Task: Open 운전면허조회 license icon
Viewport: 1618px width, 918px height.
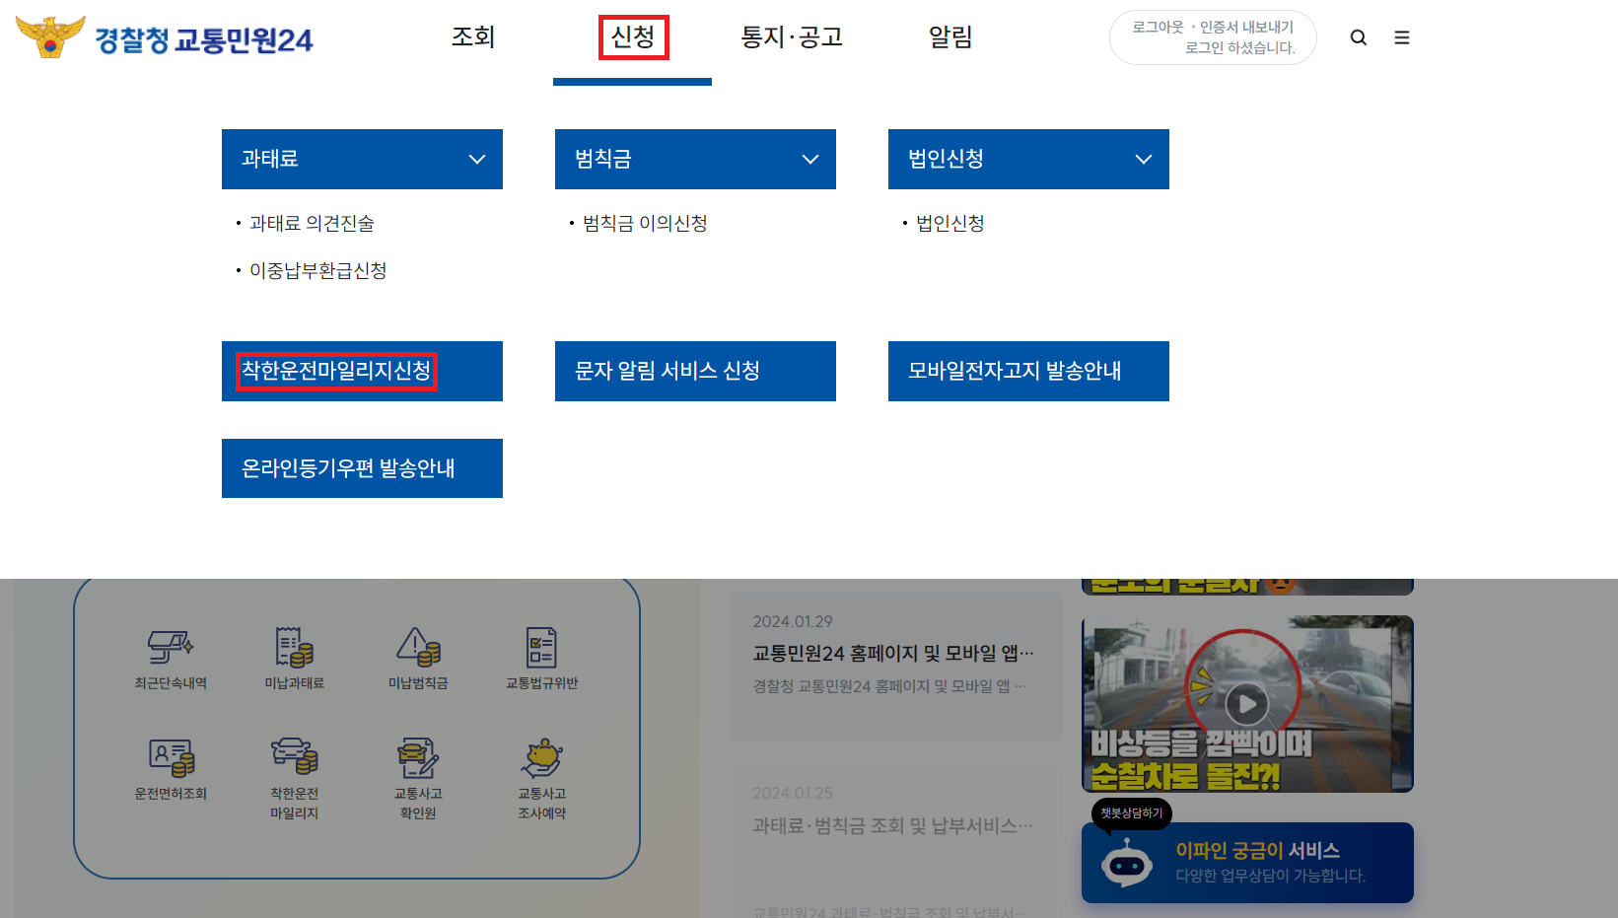Action: pyautogui.click(x=171, y=758)
